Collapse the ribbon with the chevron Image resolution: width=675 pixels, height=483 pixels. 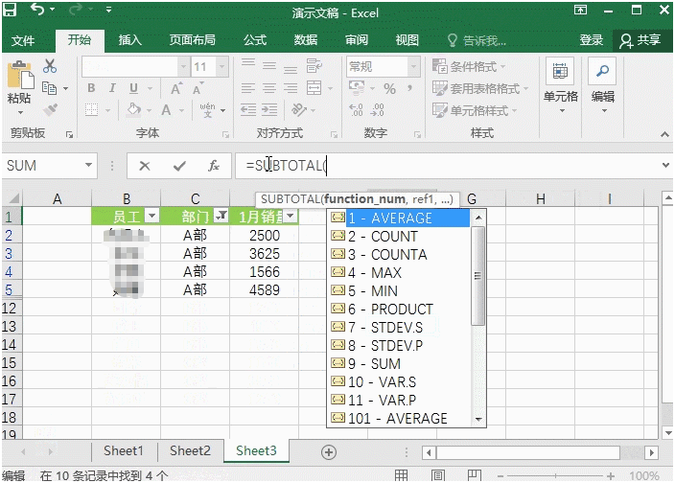coord(664,134)
